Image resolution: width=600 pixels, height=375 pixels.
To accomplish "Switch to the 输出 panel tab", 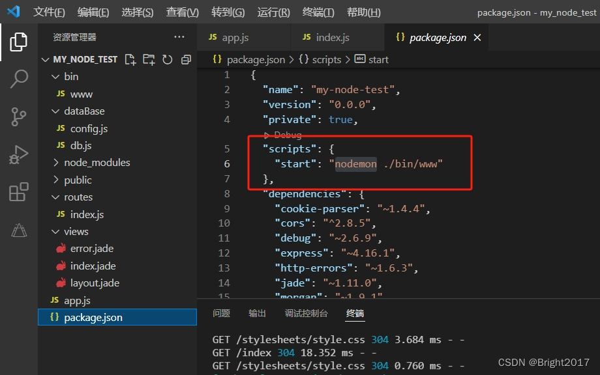I will pyautogui.click(x=257, y=314).
